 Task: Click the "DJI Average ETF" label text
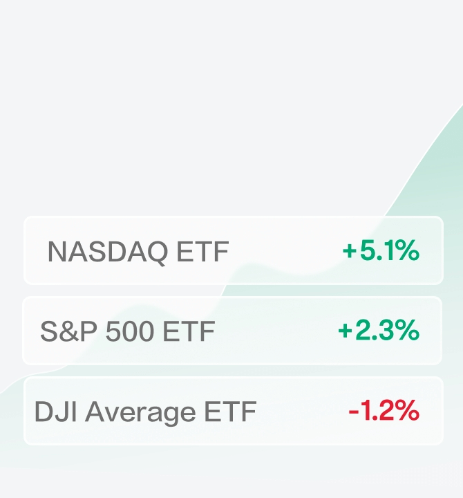145,413
